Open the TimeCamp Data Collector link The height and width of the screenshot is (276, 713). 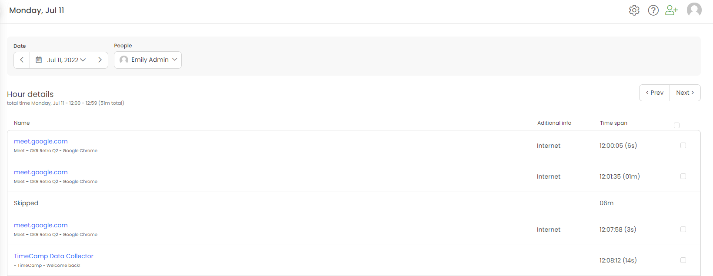coord(53,256)
